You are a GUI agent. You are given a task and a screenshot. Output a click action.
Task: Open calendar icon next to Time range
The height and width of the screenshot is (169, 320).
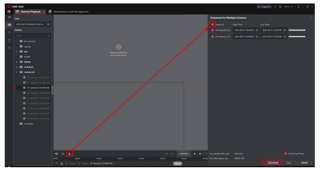tap(48, 24)
